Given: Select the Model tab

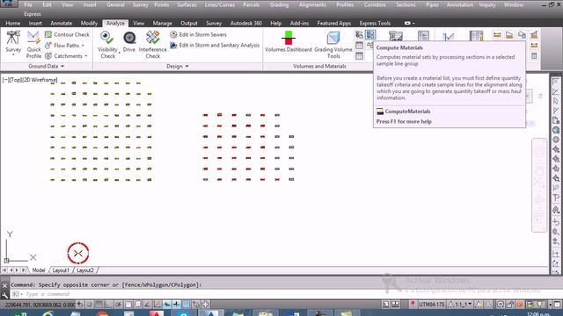Looking at the screenshot, I should 39,270.
